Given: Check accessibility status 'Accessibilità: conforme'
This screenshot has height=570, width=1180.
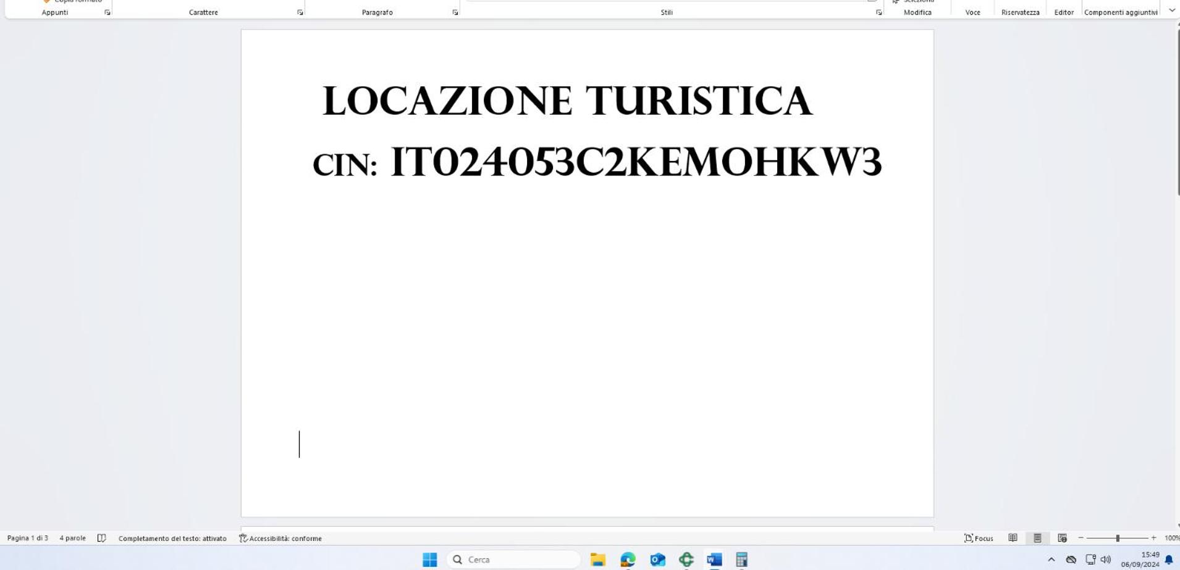Looking at the screenshot, I should click(x=280, y=538).
